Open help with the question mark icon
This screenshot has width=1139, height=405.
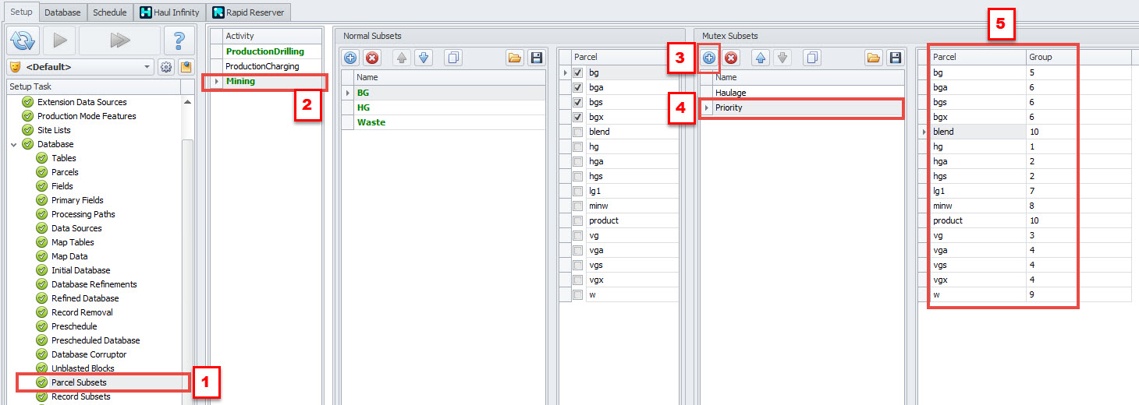(x=179, y=40)
